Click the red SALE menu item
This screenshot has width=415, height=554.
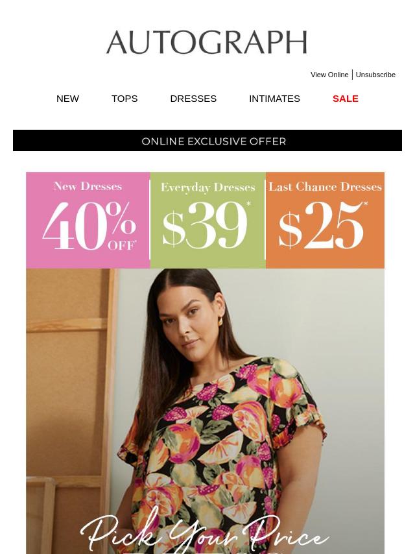click(x=346, y=99)
